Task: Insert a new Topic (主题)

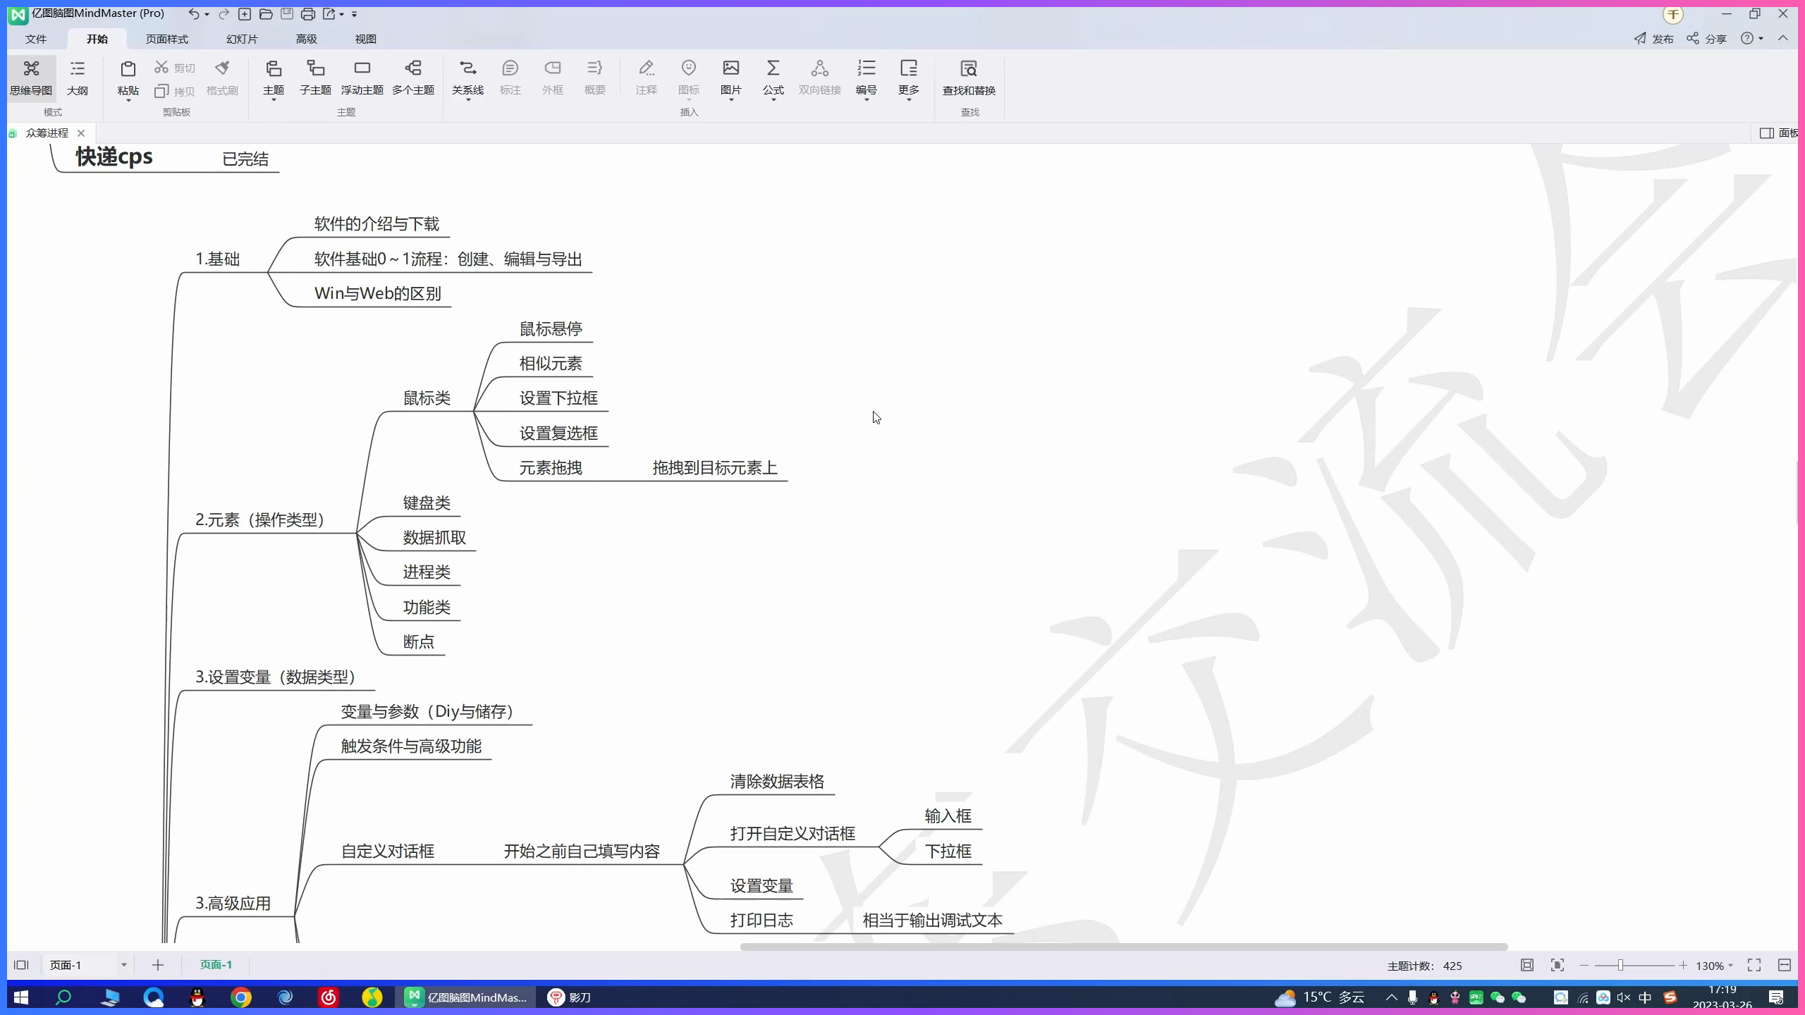Action: coord(274,78)
